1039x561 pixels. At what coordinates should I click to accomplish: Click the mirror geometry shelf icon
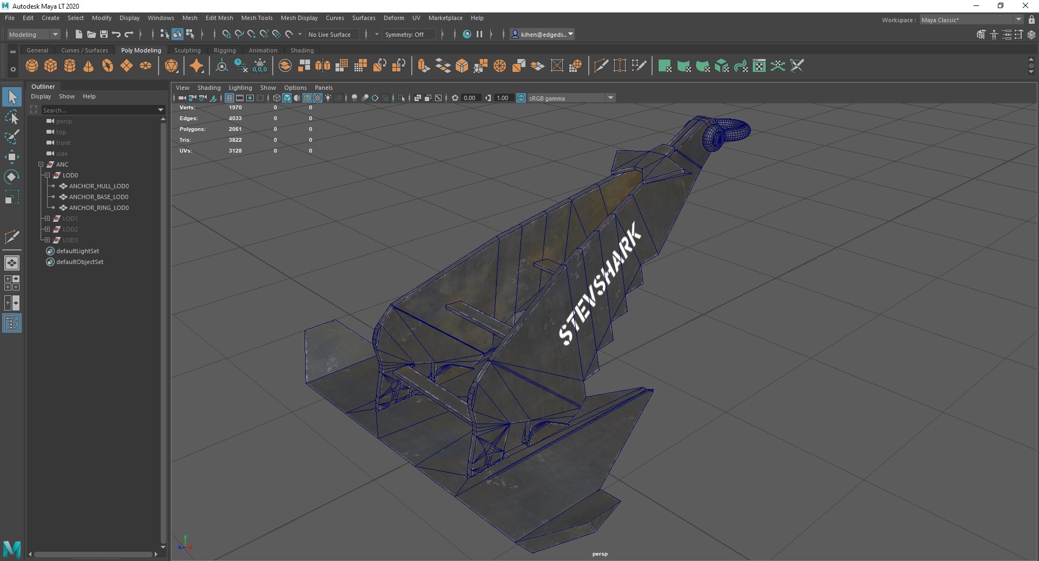(x=323, y=66)
